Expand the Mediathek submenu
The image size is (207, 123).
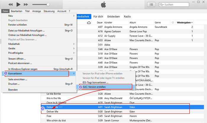(x=39, y=44)
